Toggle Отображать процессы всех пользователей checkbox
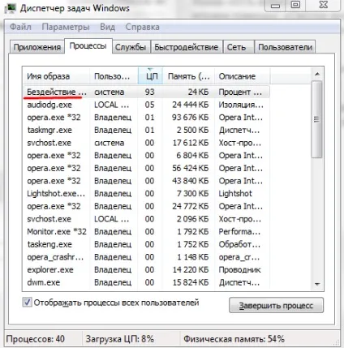The height and width of the screenshot is (348, 344). click(x=27, y=303)
